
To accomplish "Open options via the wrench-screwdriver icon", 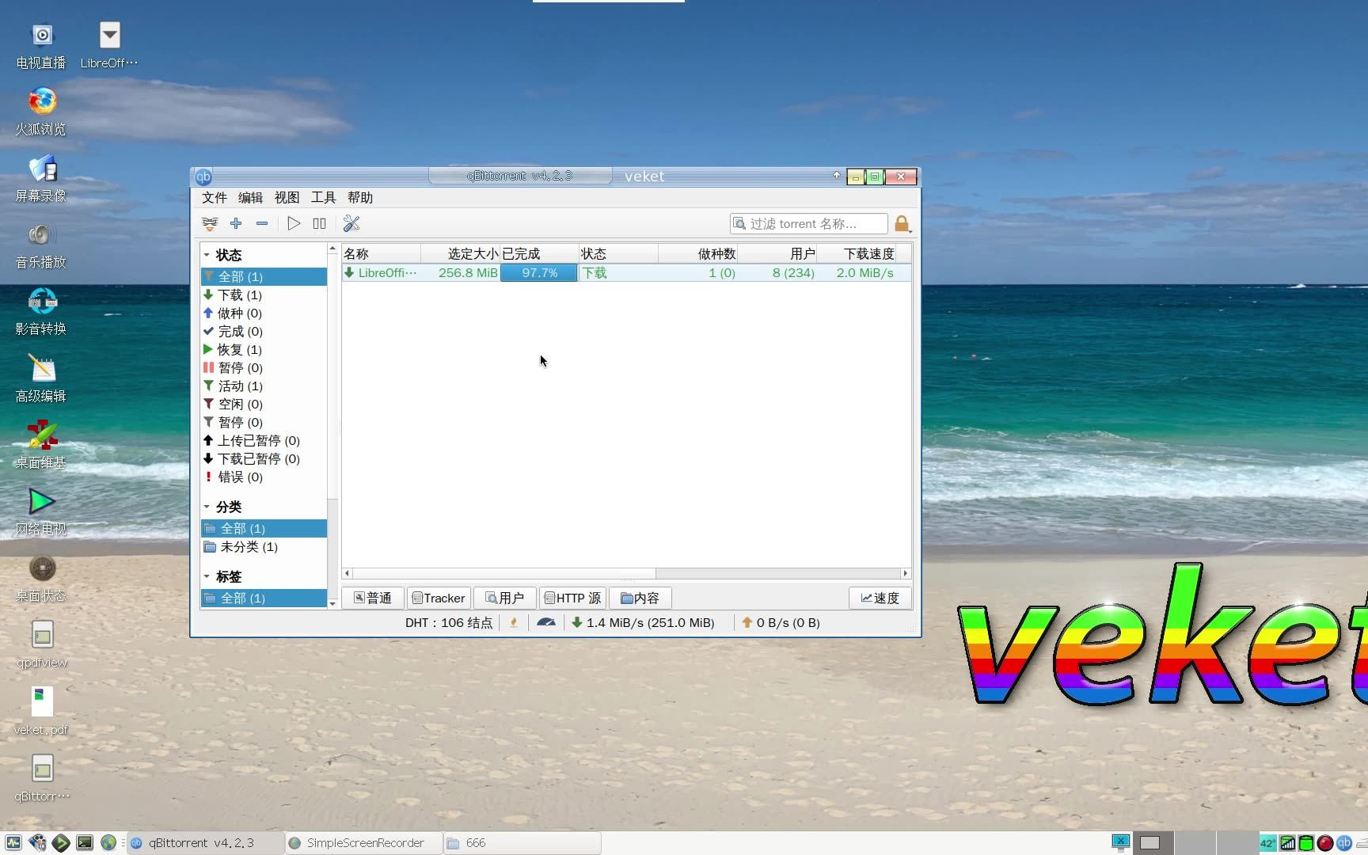I will pos(351,224).
